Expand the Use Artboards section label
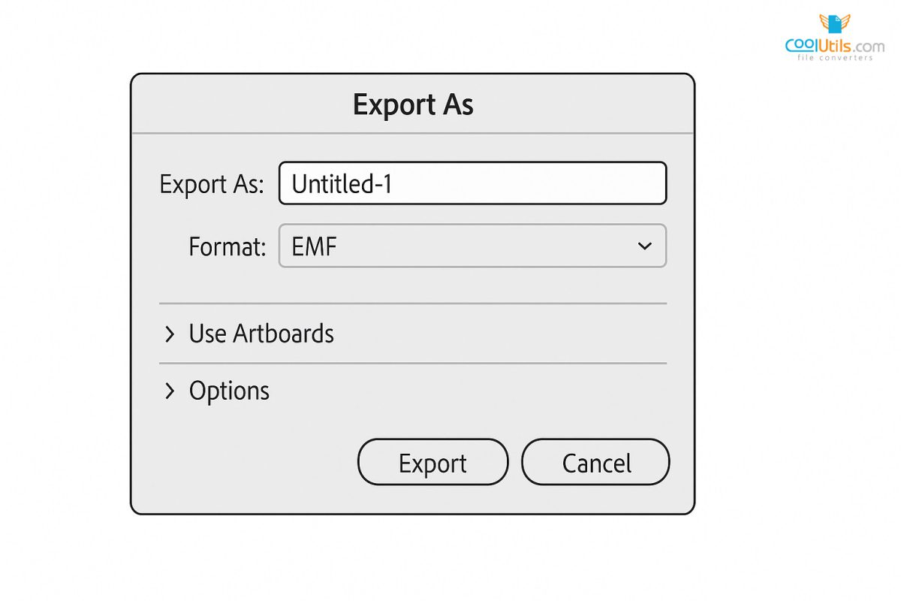Viewport: 901px width, 601px height. [x=261, y=334]
